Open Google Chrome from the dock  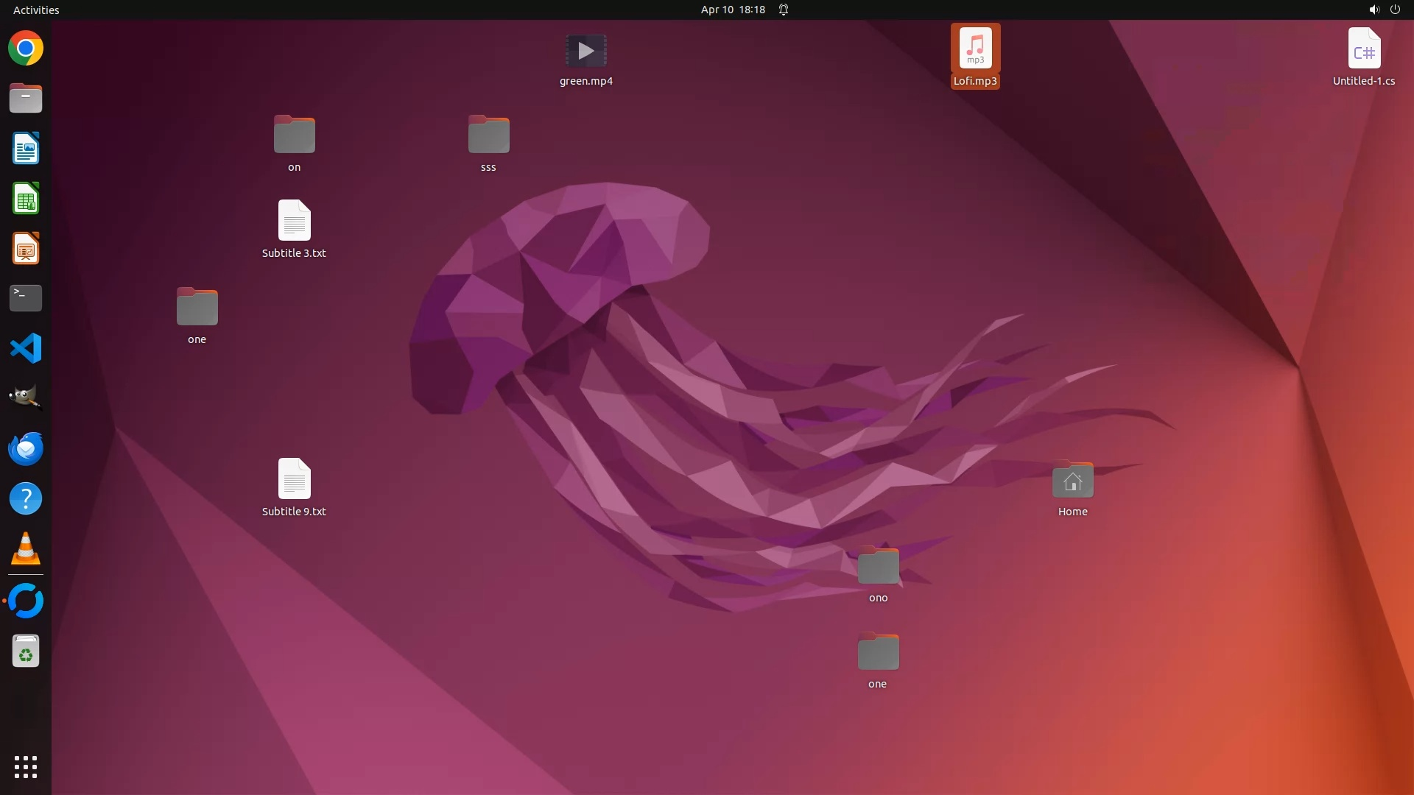click(26, 49)
